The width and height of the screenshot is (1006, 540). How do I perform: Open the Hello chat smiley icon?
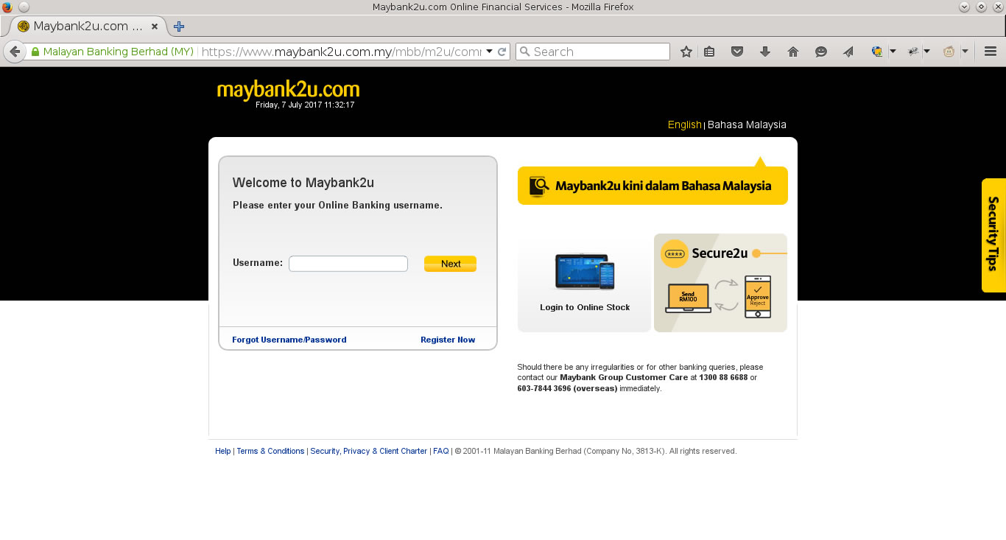tap(821, 52)
